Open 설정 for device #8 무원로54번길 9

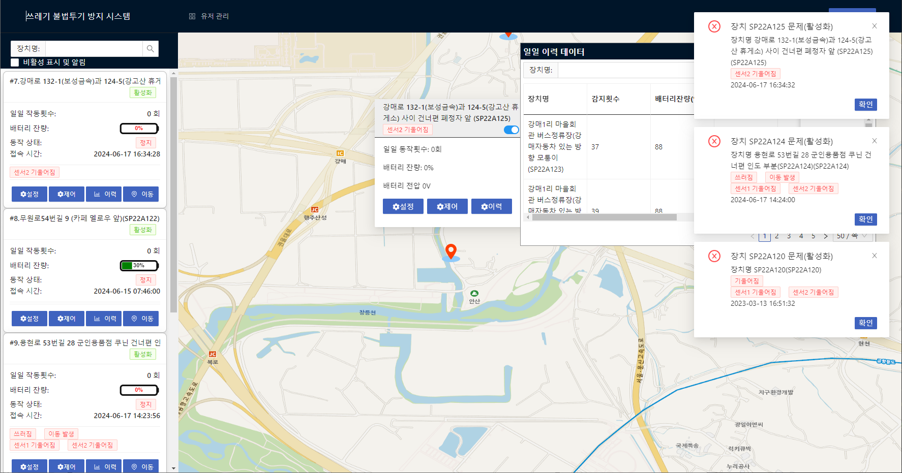click(29, 319)
